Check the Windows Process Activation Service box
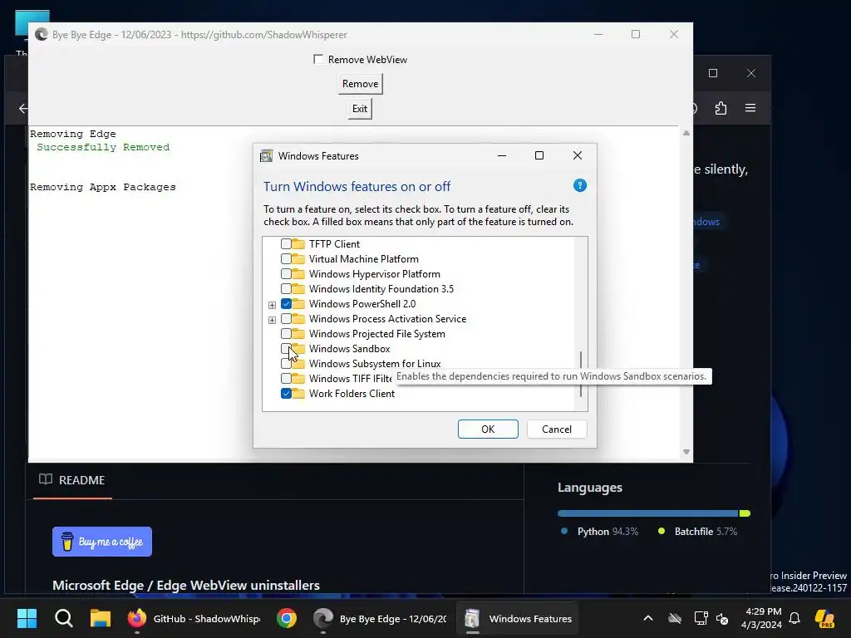Screen dimensions: 851x638 point(286,319)
